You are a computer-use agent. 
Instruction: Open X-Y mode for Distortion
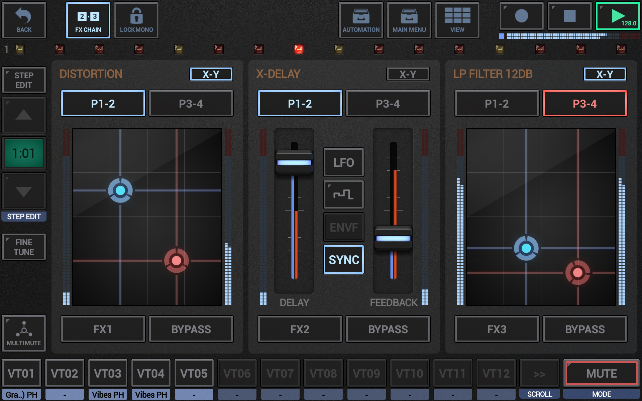(211, 74)
